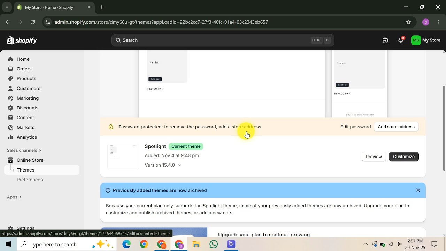Open a new browser tab
446x251 pixels.
pos(102,7)
